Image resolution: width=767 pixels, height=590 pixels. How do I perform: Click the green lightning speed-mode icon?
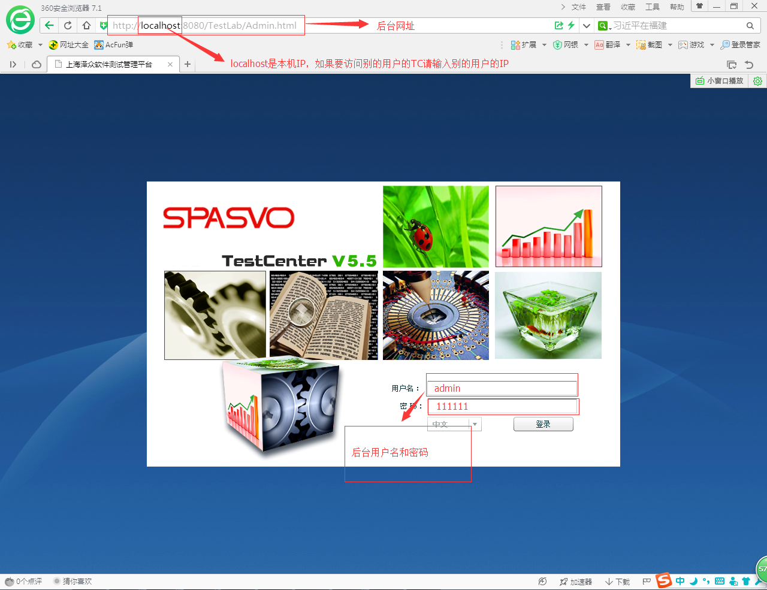(x=571, y=25)
